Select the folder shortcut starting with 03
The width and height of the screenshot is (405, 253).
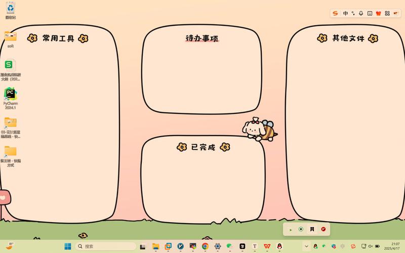point(10,128)
